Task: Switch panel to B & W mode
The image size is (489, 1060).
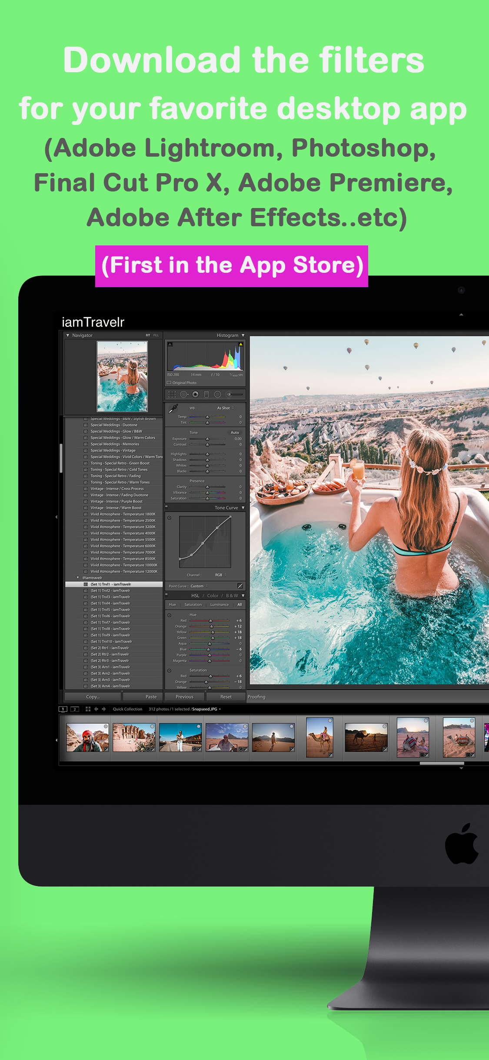Action: [x=232, y=596]
